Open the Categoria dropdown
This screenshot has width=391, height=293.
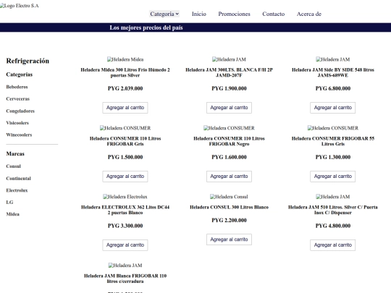164,14
